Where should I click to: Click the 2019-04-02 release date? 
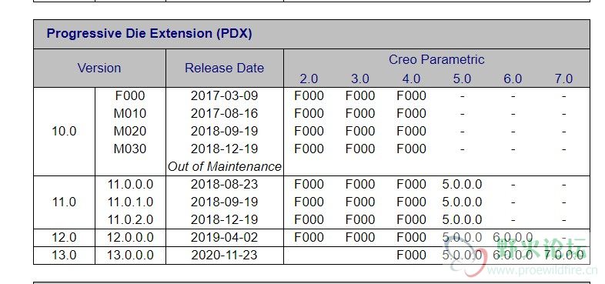[225, 237]
